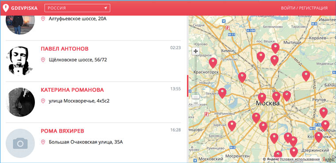Image resolution: width=336 pixels, height=163 pixels.
Task: Click airport icon at map top
Action: tap(224, 21)
